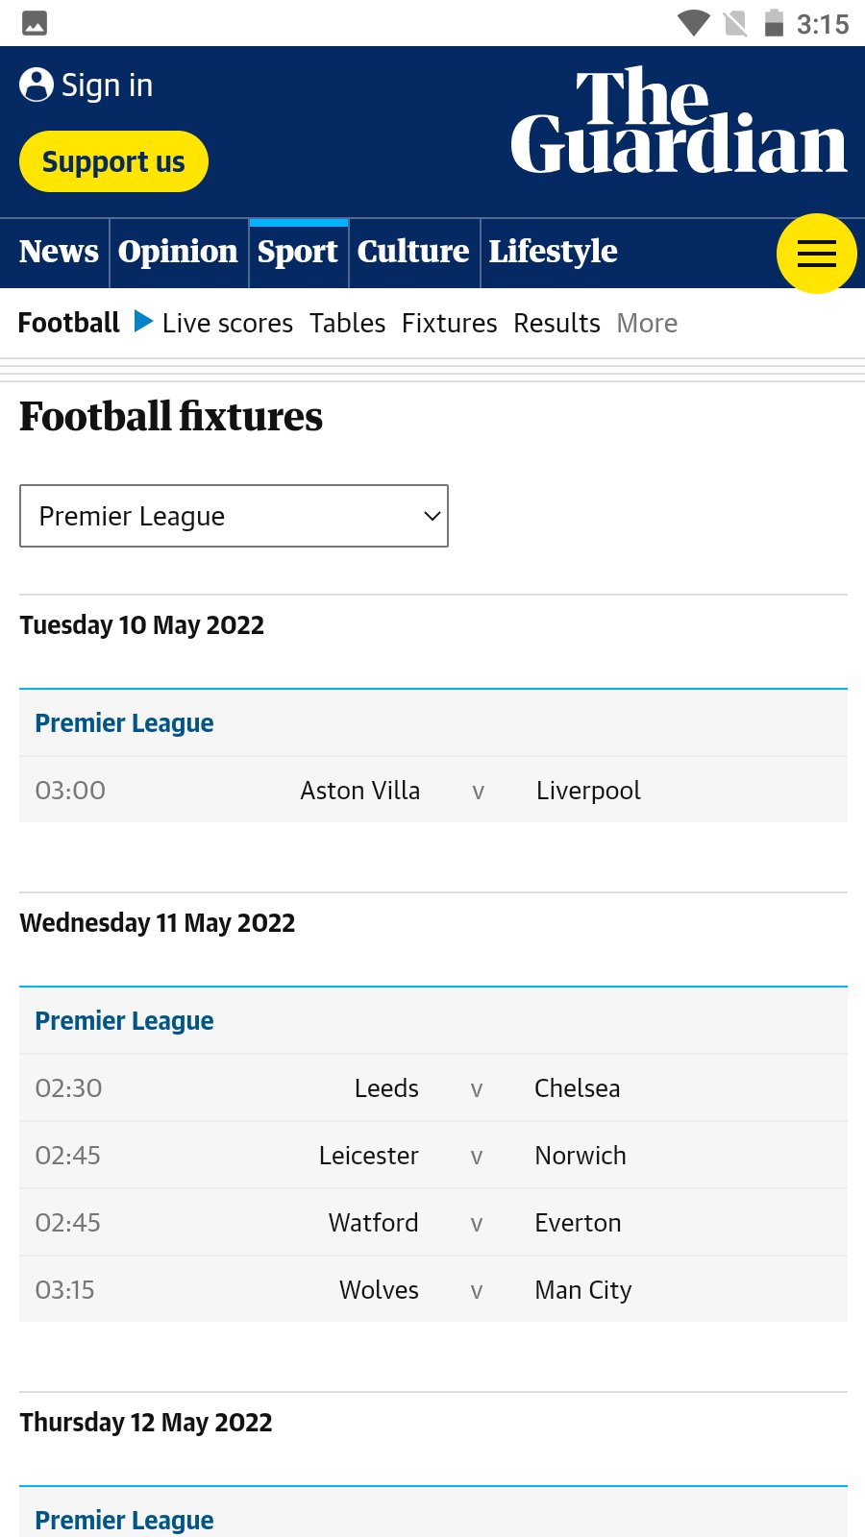865x1537 pixels.
Task: Click the blue arrow next to Football
Action: click(x=140, y=323)
